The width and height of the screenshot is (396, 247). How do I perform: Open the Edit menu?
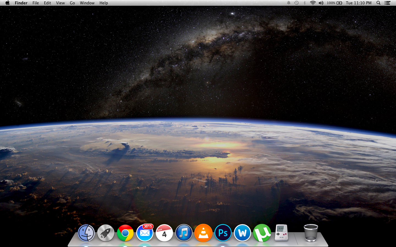pos(48,3)
